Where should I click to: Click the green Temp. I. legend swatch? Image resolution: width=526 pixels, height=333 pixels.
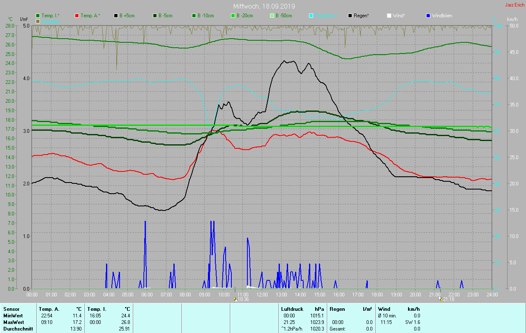38,16
